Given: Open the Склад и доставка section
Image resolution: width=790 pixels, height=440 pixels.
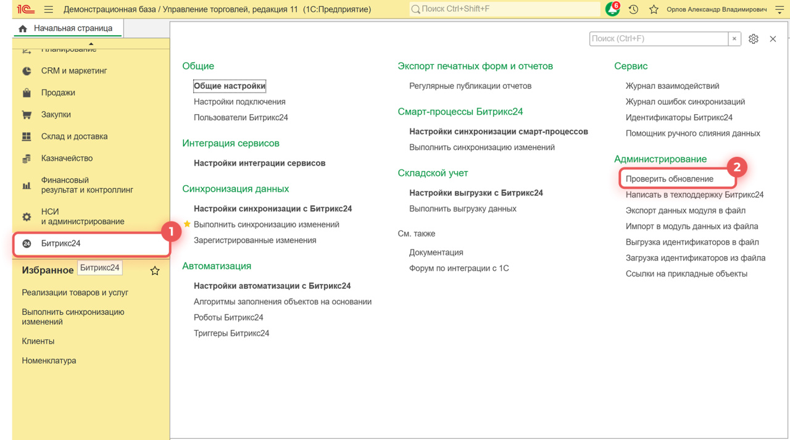Looking at the screenshot, I should click(x=74, y=136).
